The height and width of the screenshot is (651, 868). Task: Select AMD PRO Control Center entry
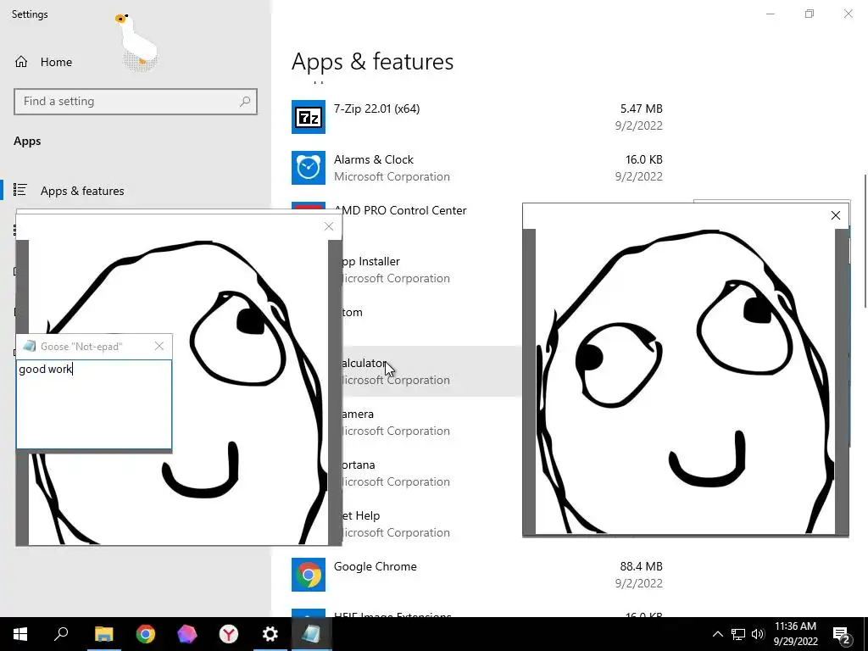coord(400,210)
